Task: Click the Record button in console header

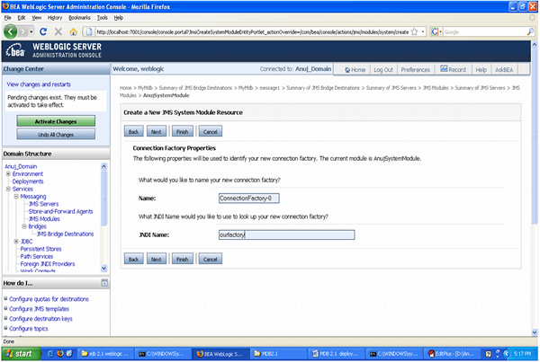Action: tap(453, 69)
